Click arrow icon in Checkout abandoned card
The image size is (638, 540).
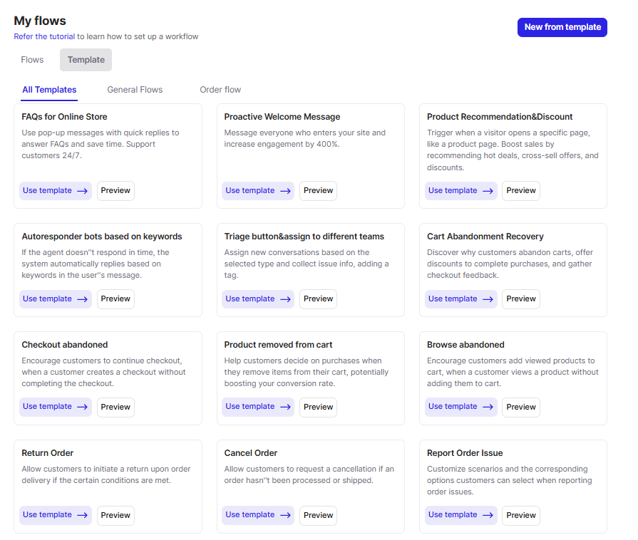82,407
